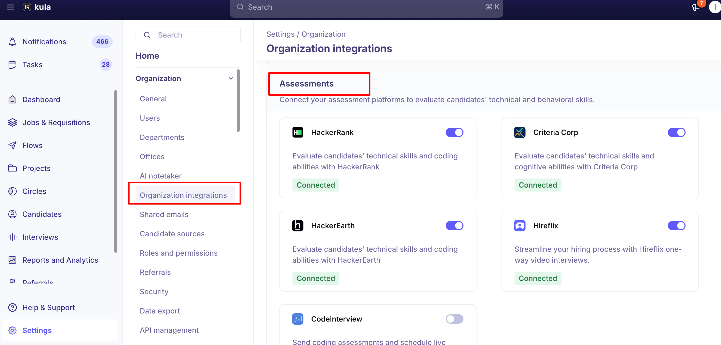Collapse the Organization section chevron
The image size is (721, 345).
(231, 79)
